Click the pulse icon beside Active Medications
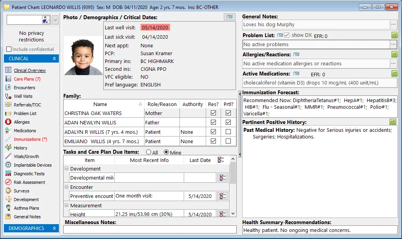Screen dimensions: 402x239 click(x=296, y=74)
